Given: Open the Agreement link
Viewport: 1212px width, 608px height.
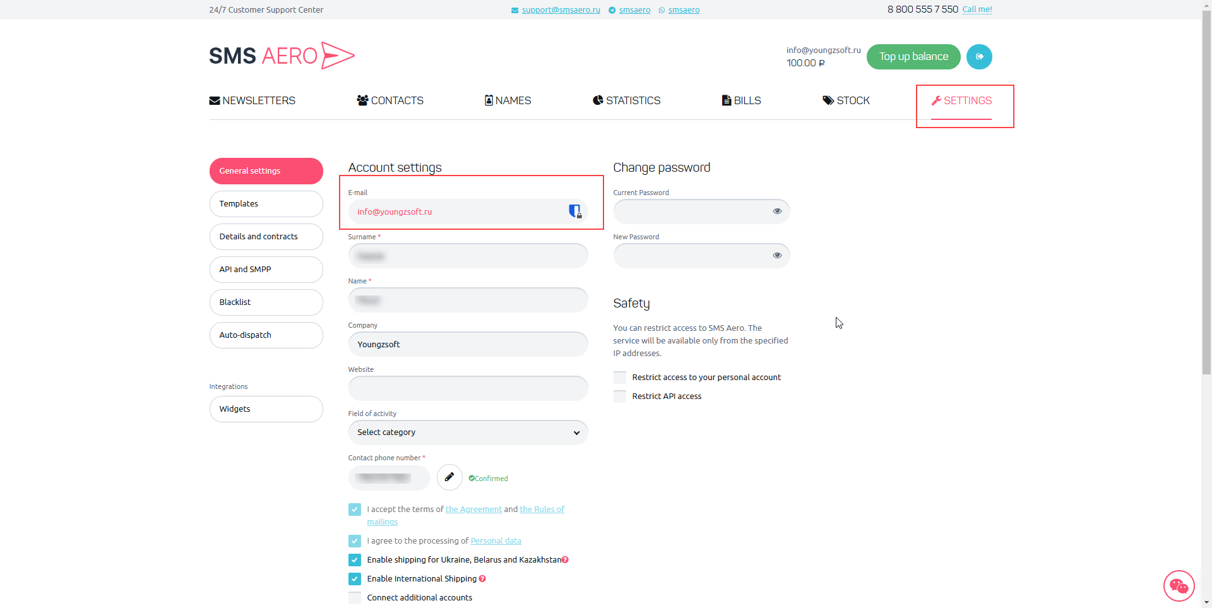Looking at the screenshot, I should point(473,509).
